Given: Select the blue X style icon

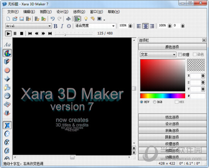Looking at the screenshot, I should point(7,125).
